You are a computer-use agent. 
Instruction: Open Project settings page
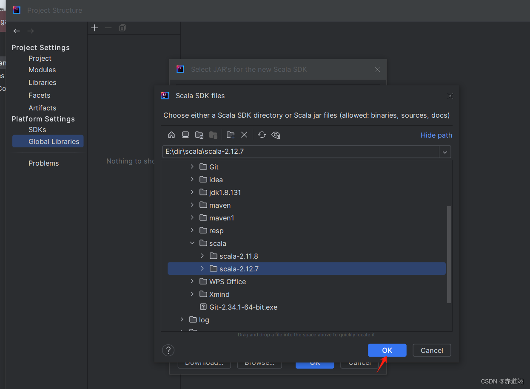[x=40, y=58]
